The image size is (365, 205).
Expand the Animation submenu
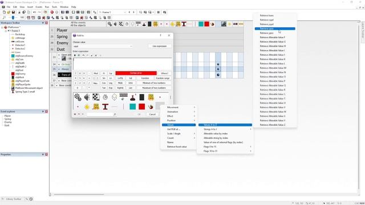click(x=179, y=112)
